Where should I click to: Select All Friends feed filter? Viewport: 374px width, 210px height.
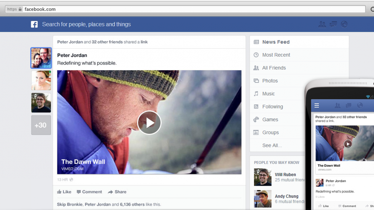coord(274,68)
